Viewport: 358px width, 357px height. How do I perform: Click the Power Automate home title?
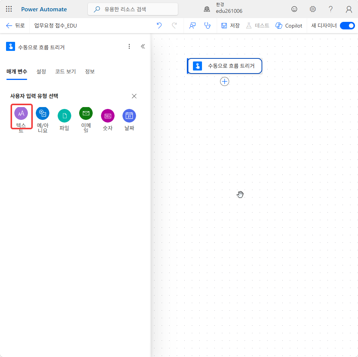[x=44, y=9]
